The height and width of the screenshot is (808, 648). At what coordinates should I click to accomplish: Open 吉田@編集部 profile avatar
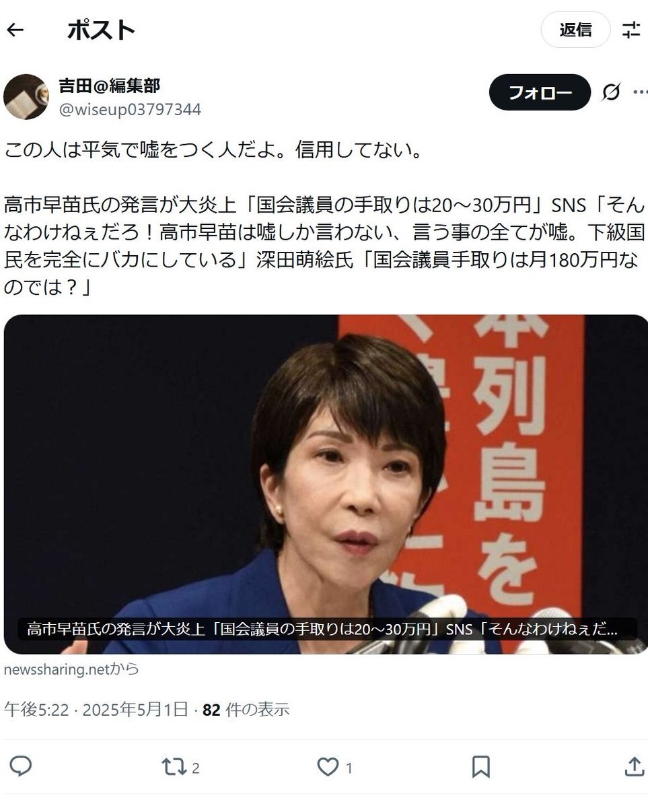coord(26,97)
